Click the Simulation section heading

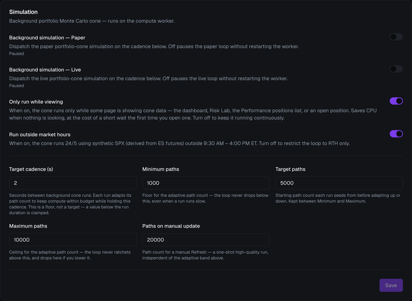point(23,12)
